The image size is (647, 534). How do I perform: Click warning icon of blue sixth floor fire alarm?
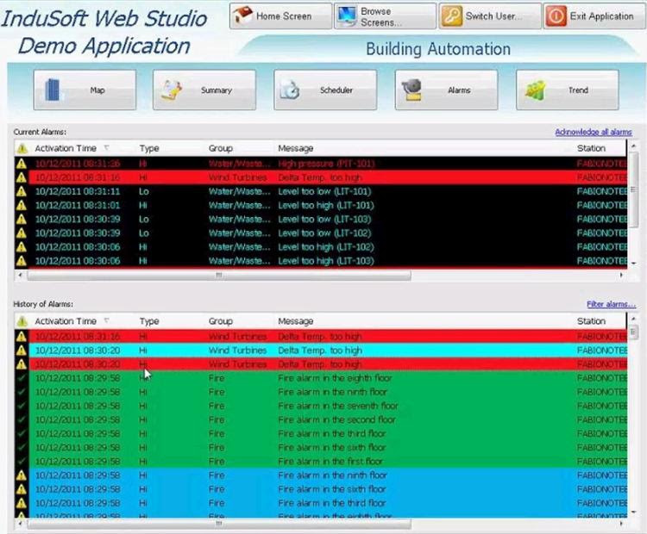(x=22, y=489)
